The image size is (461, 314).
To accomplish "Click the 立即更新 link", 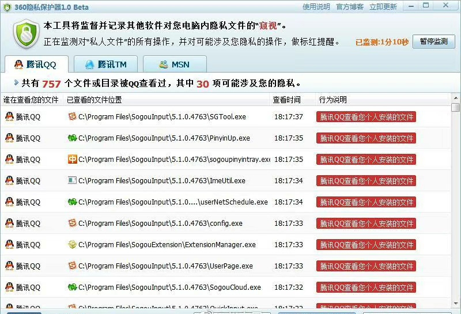I will [x=383, y=6].
